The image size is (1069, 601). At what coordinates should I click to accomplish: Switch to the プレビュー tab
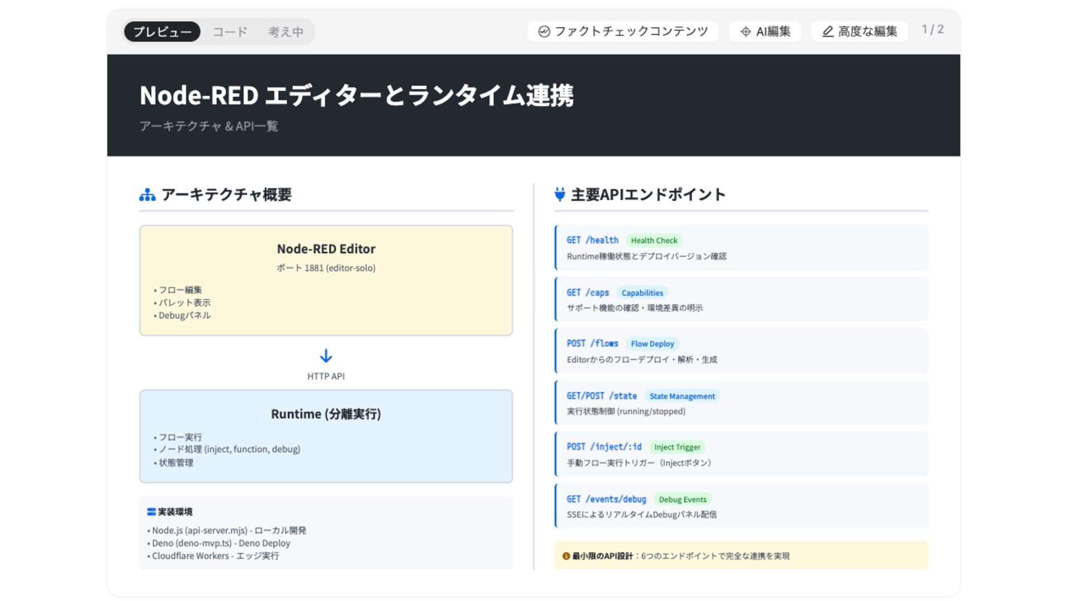tap(162, 32)
